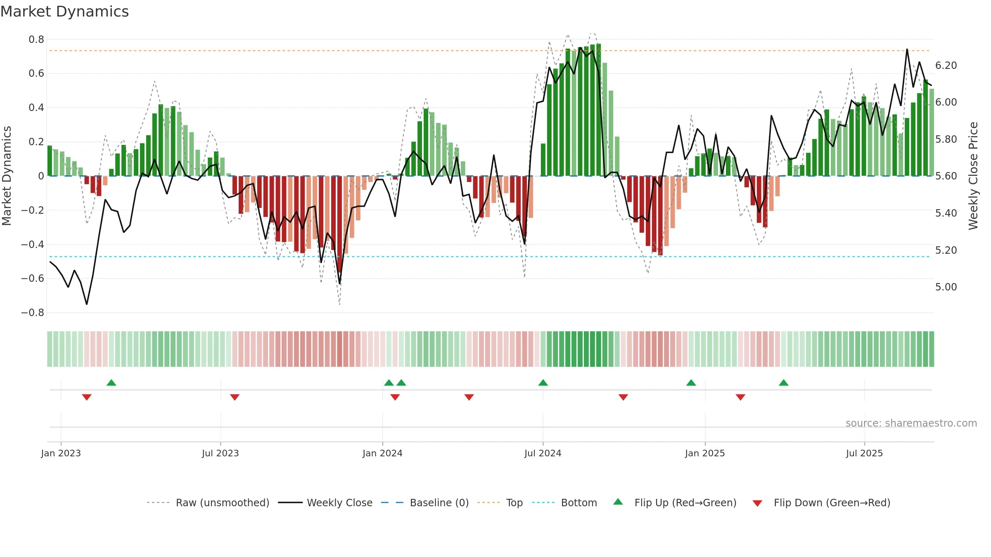Image resolution: width=991 pixels, height=557 pixels.
Task: Click the first red flip-down marker after Jan 2023
Action: tap(87, 397)
